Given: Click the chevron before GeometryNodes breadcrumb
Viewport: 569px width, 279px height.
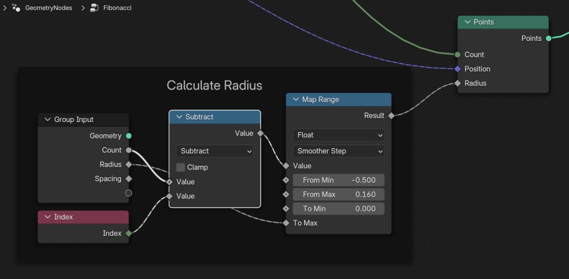Looking at the screenshot, I should (5, 8).
